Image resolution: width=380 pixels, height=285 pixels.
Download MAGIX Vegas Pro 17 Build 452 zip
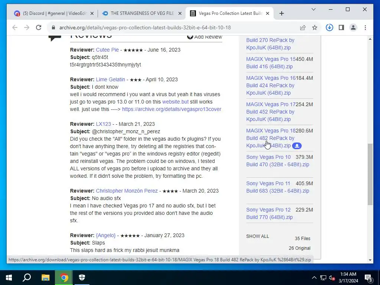pyautogui.click(x=271, y=112)
